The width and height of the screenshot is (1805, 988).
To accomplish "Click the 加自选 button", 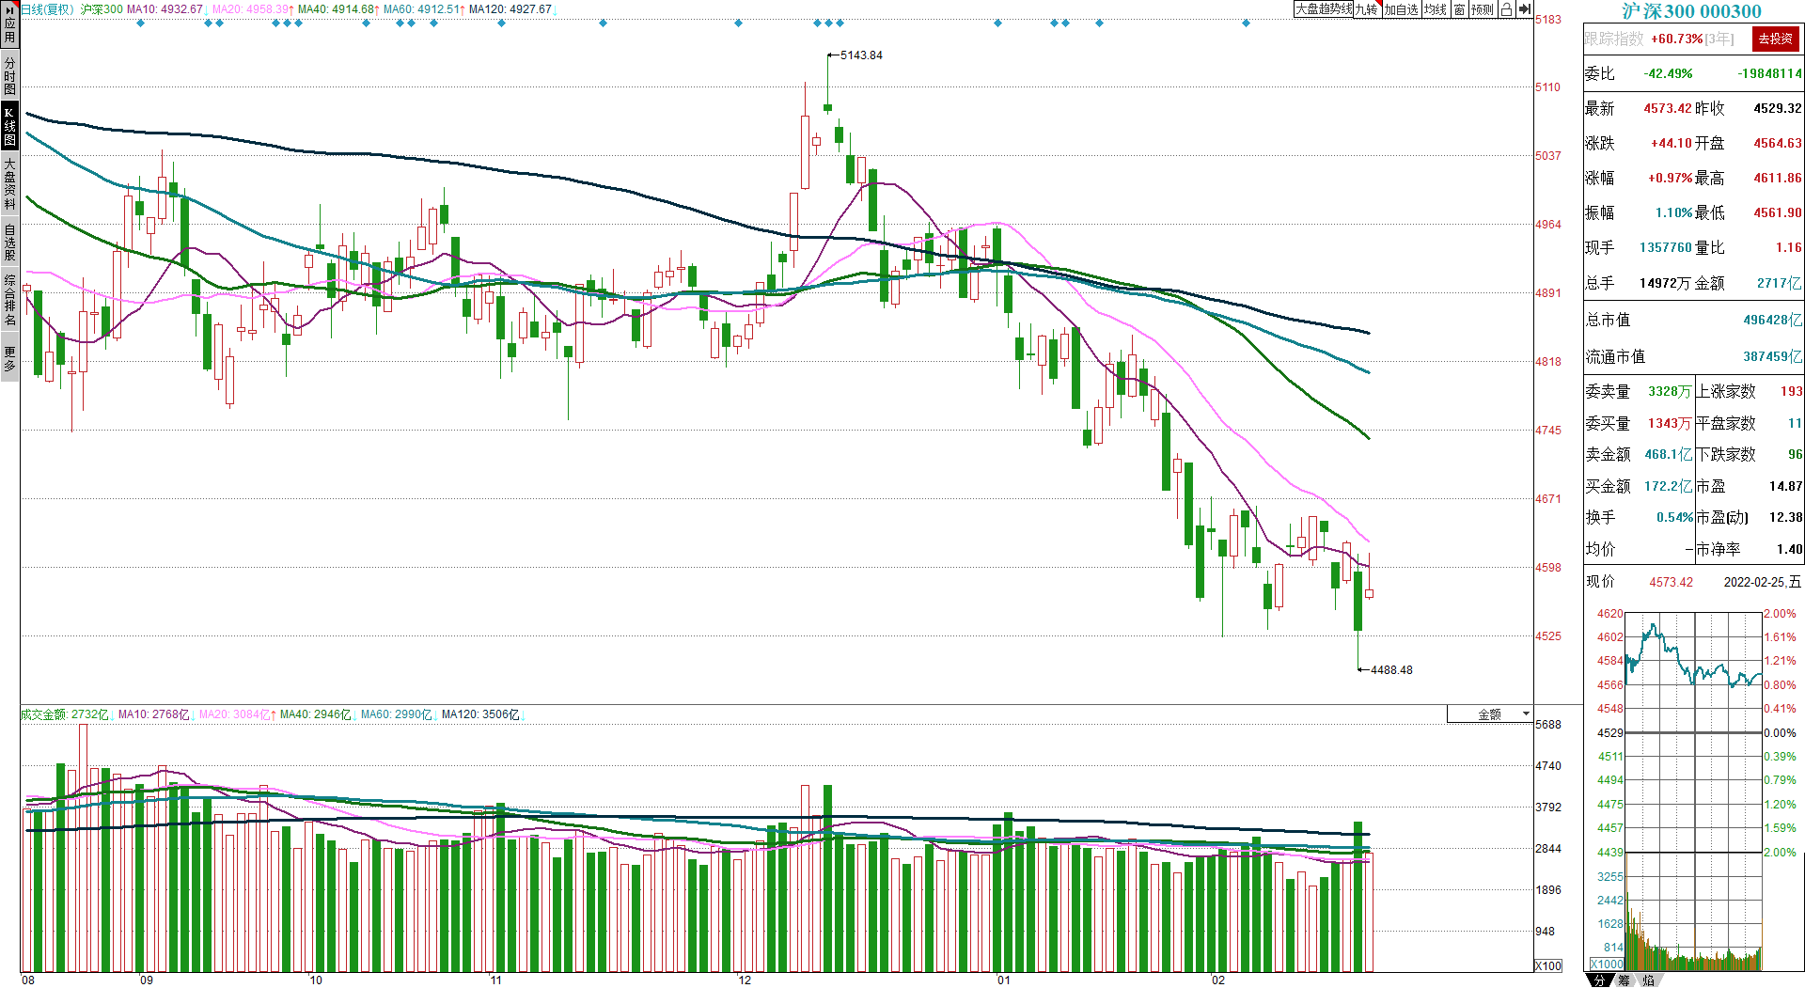I will pos(1401,9).
